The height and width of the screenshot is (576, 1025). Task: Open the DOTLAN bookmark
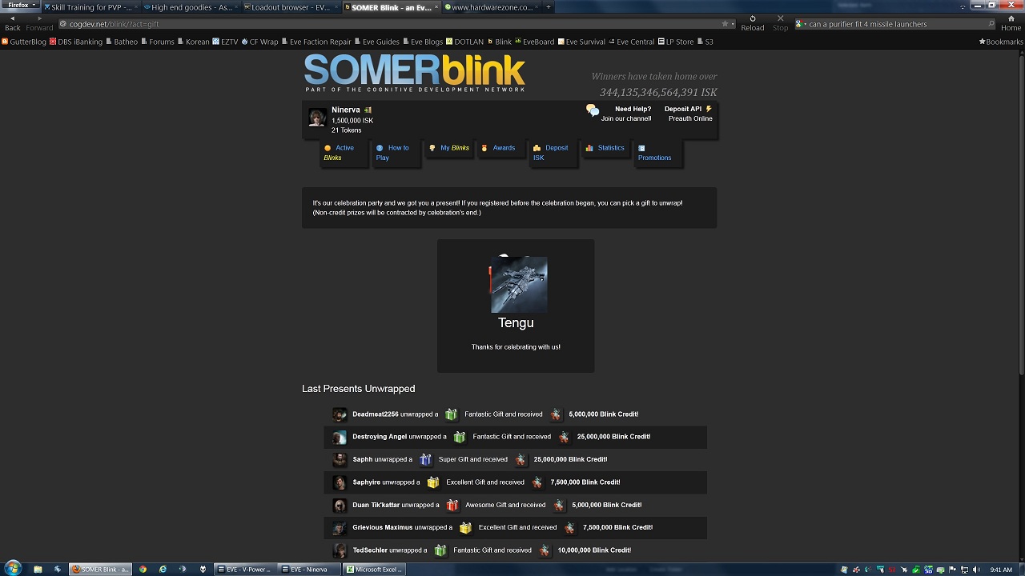464,42
